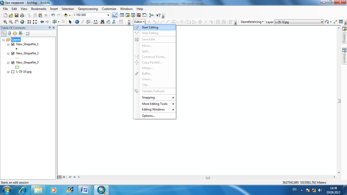
Task: Open the Geoprocessing menu
Action: point(88,9)
